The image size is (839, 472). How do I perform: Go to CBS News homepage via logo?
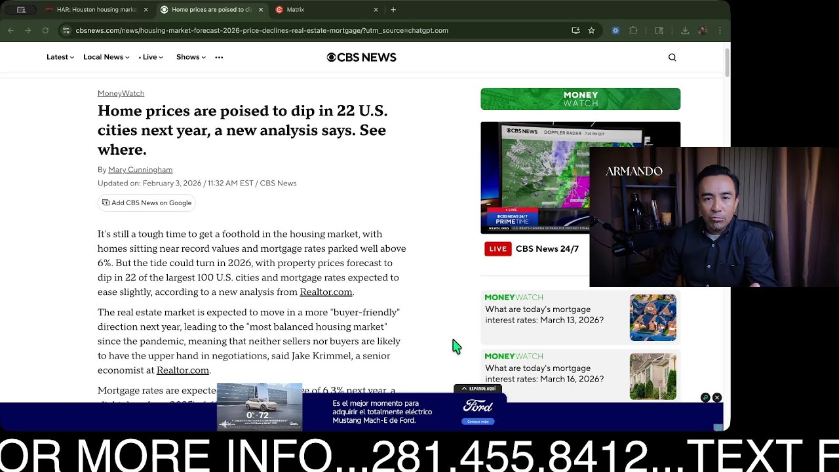tap(362, 57)
